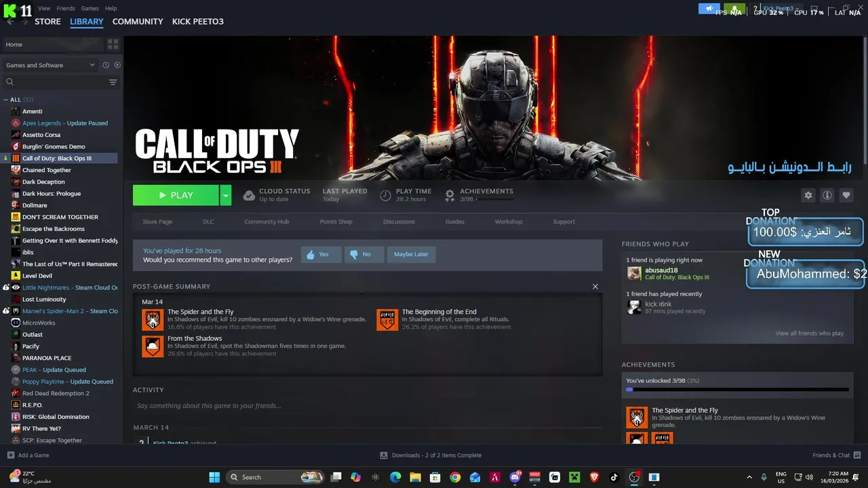Open Minecraft from the taskbar
Image resolution: width=868 pixels, height=488 pixels.
[574, 477]
